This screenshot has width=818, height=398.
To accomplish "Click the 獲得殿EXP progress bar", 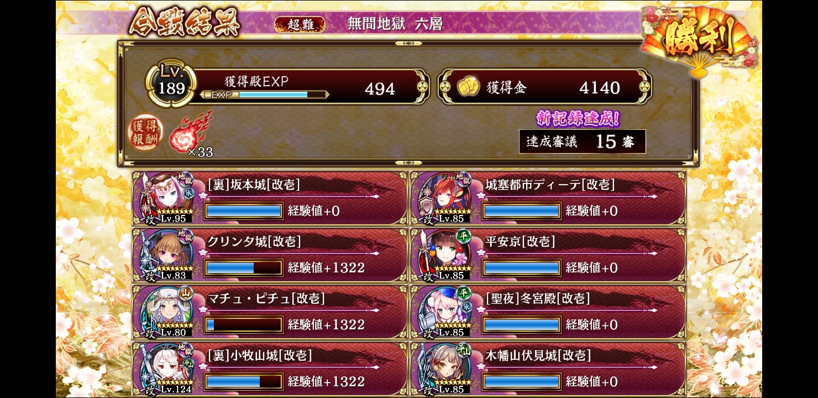I will (265, 95).
